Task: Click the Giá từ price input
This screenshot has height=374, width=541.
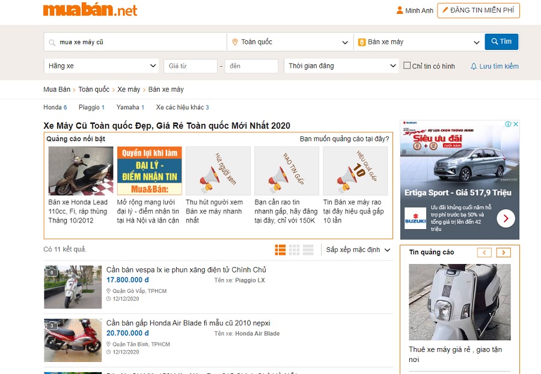Action: 191,66
